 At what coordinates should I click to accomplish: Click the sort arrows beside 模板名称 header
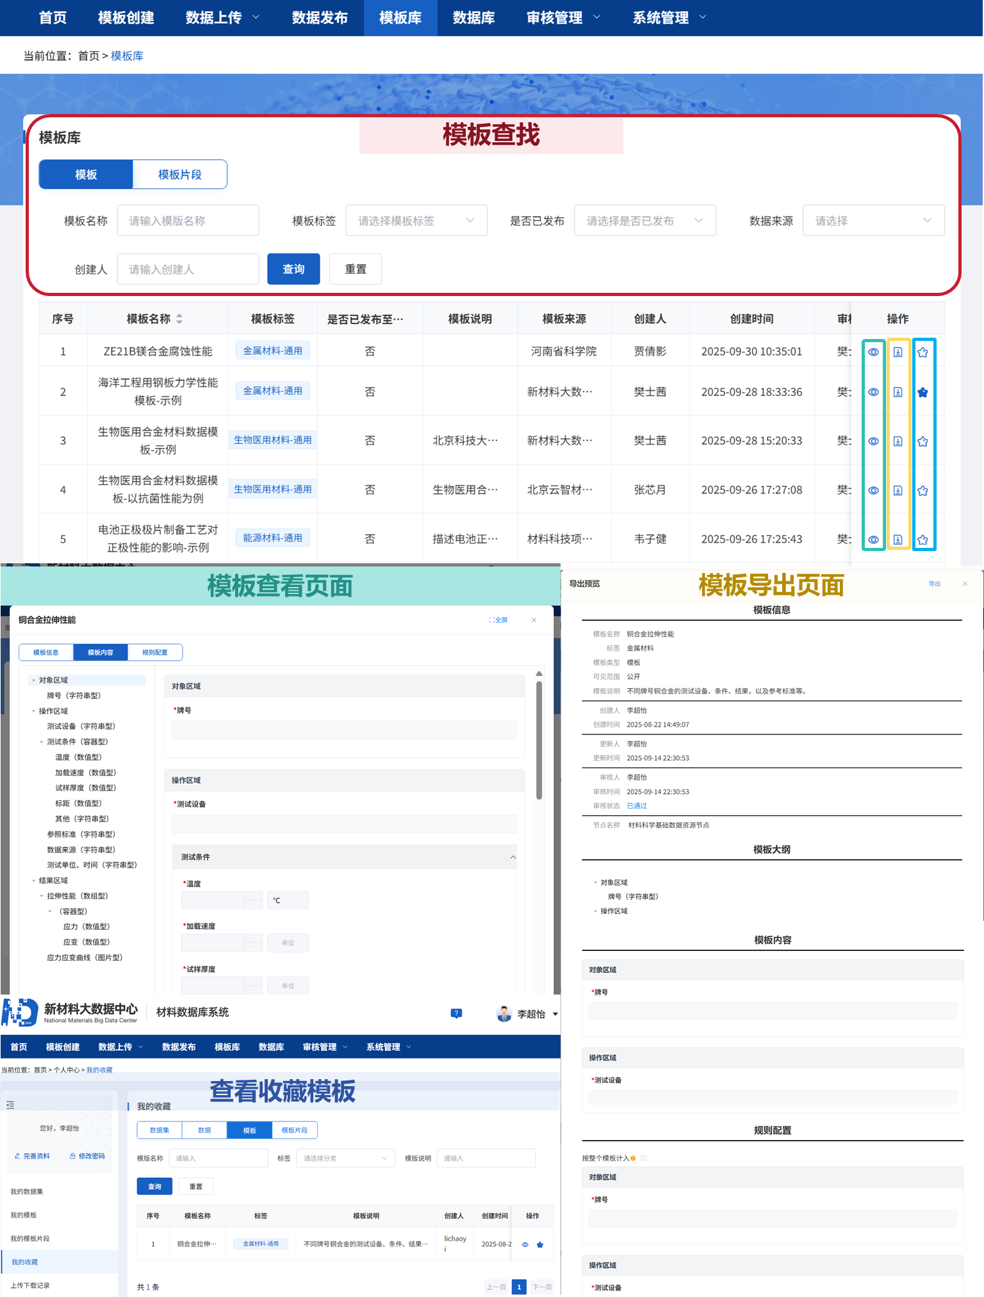[x=179, y=318]
